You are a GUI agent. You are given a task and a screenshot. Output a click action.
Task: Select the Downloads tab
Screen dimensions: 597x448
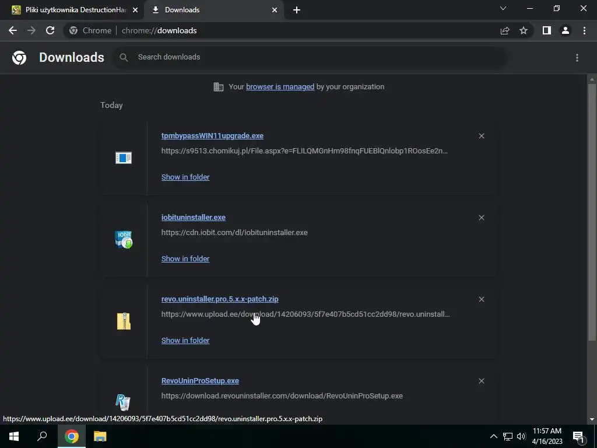click(213, 10)
